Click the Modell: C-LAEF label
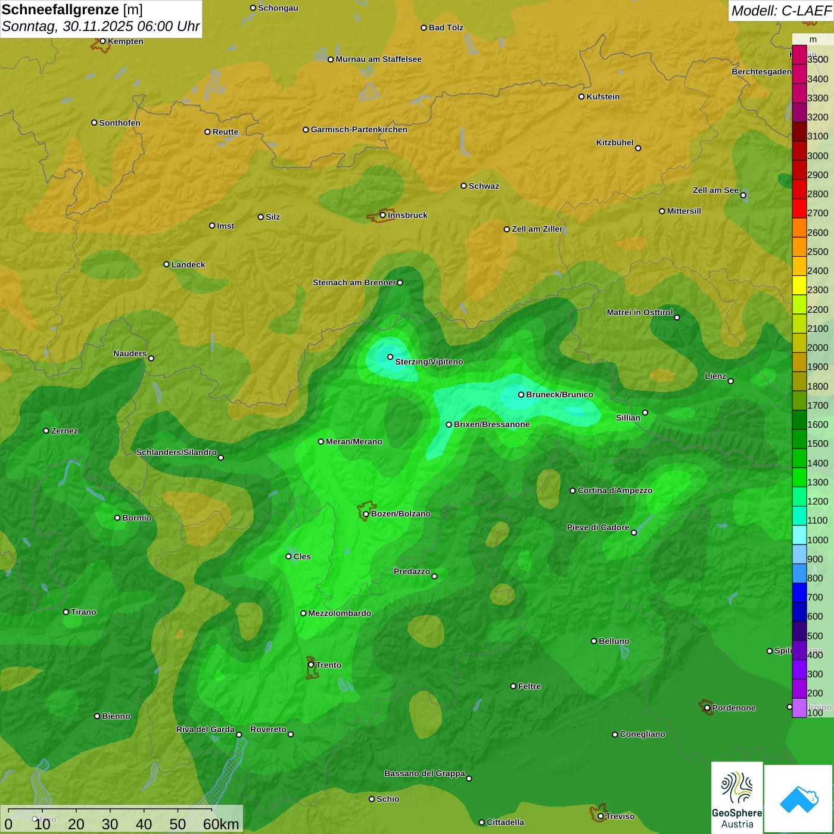 780,11
